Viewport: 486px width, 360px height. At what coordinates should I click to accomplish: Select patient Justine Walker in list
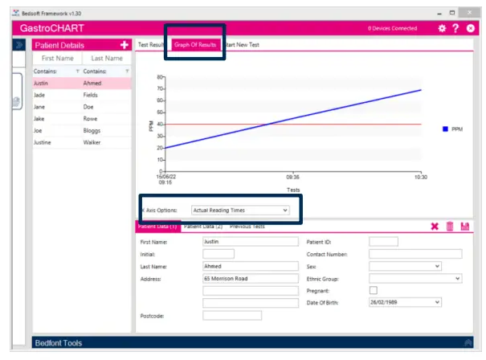pyautogui.click(x=80, y=141)
